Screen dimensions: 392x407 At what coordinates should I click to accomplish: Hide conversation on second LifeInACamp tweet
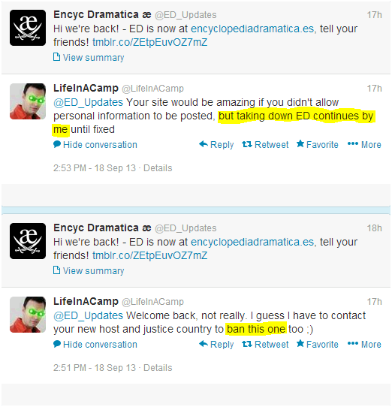(95, 345)
